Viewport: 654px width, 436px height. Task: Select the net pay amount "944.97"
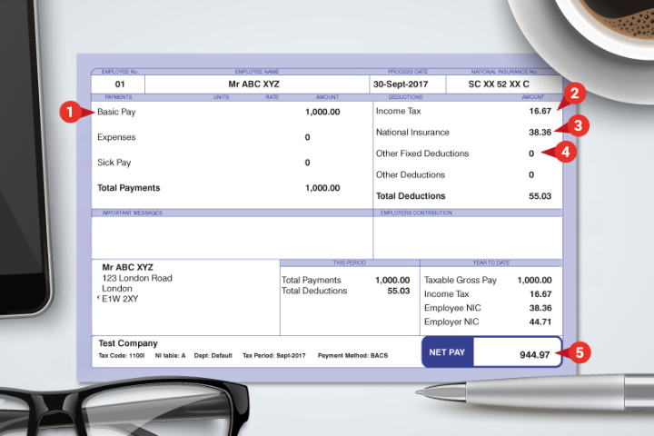point(535,354)
